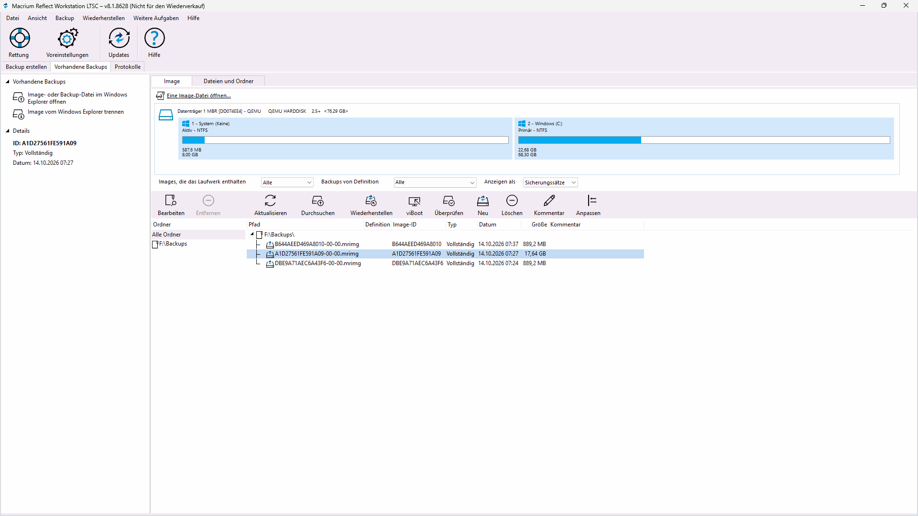Browse image with Durchsuchen
The image size is (918, 516).
point(318,200)
